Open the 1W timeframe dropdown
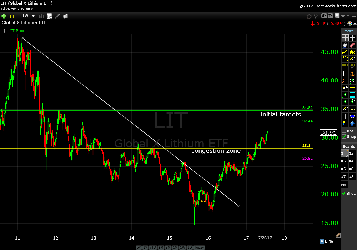357x250 pixels. [x=33, y=16]
